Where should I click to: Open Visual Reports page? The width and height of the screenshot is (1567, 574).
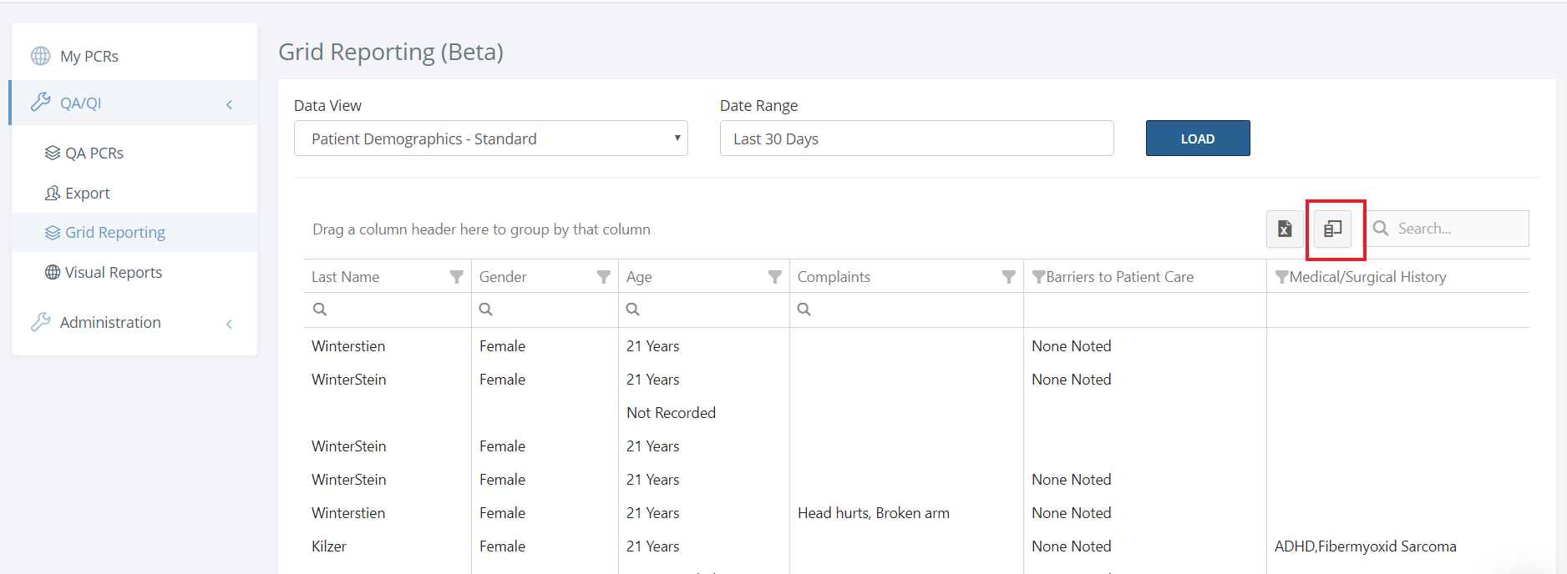point(113,273)
